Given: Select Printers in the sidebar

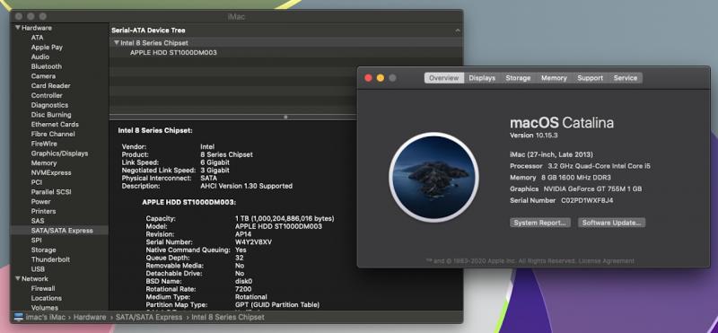Looking at the screenshot, I should point(43,211).
